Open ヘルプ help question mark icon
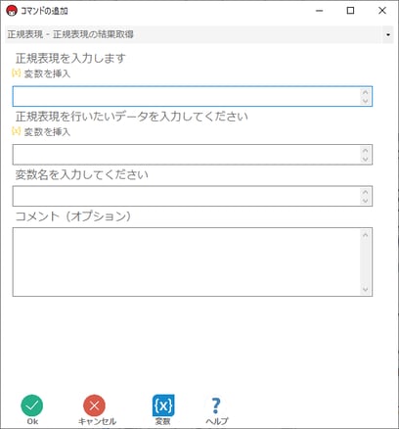The height and width of the screenshot is (429, 399). click(216, 405)
